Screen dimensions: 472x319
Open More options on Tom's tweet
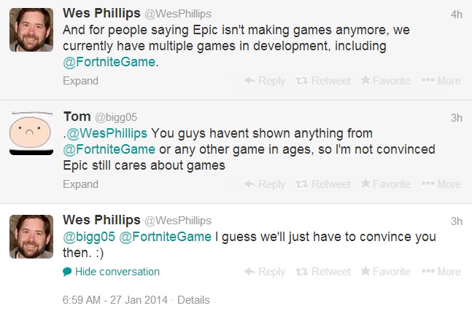coord(441,184)
